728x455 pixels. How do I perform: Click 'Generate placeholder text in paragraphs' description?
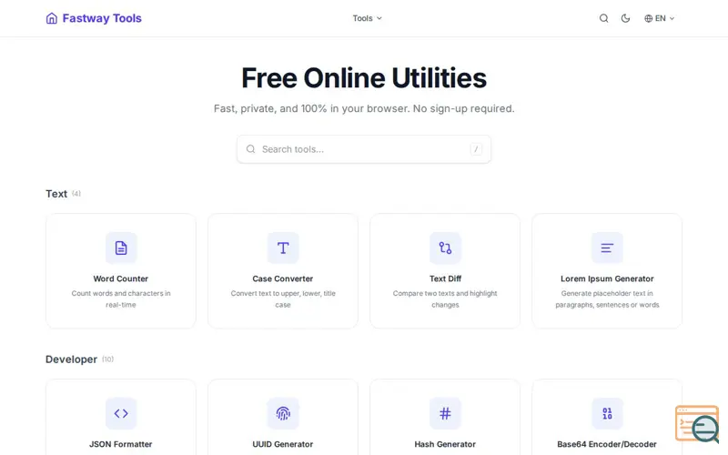607,299
